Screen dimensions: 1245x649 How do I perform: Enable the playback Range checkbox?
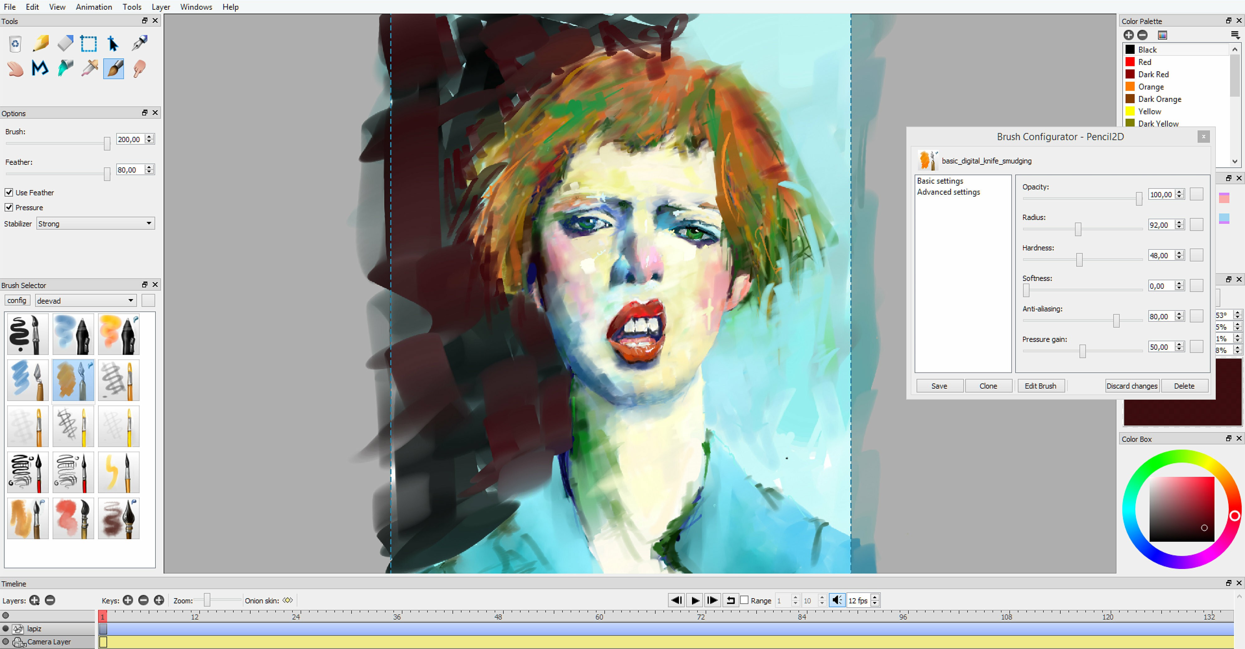pyautogui.click(x=744, y=600)
